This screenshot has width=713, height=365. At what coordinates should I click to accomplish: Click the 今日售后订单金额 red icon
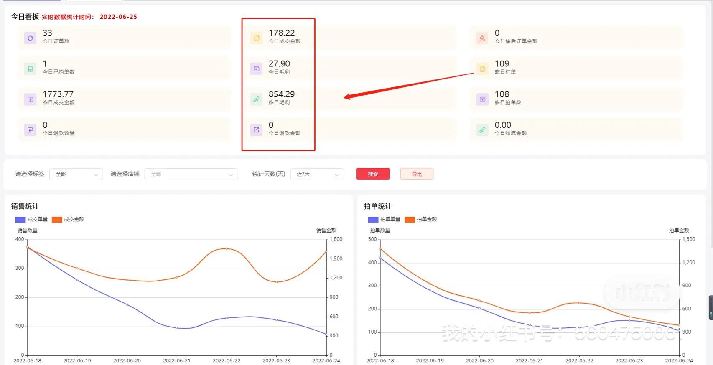[482, 38]
